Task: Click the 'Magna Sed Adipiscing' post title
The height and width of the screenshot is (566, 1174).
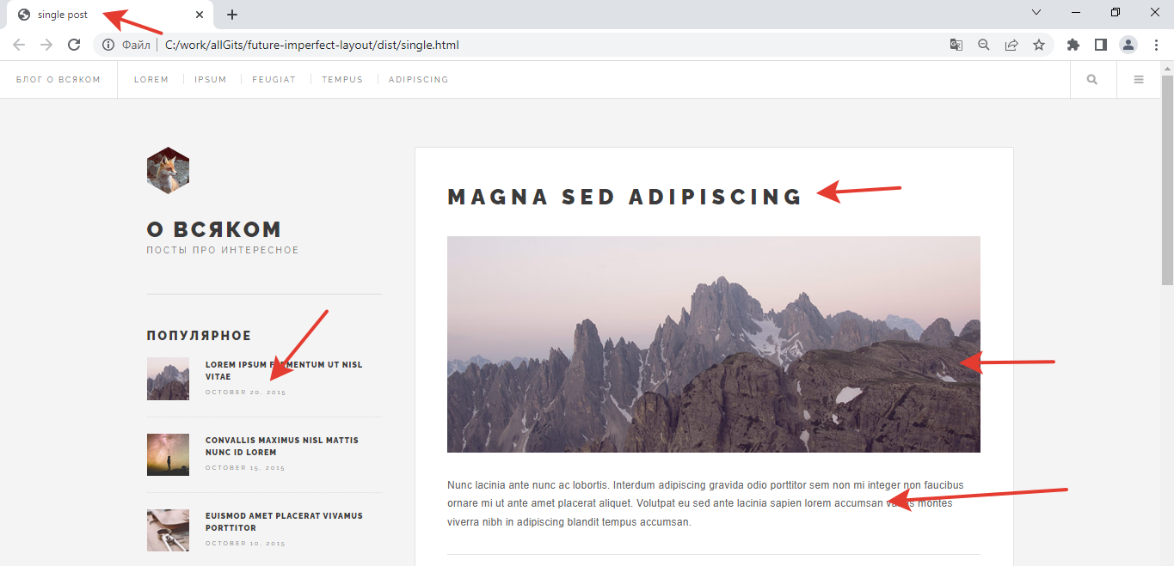Action: (624, 197)
